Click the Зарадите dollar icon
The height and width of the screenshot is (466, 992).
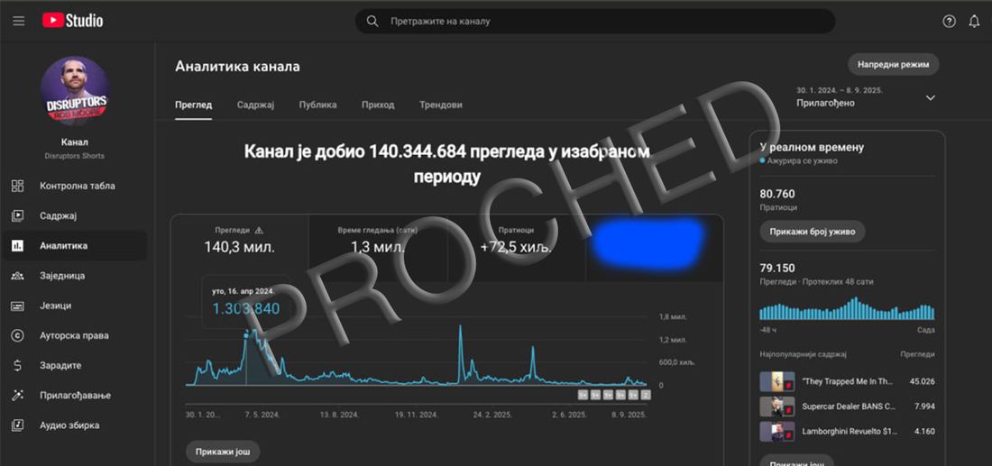(x=18, y=365)
